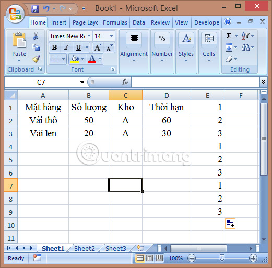Click the Fill down icon

pos(229,48)
